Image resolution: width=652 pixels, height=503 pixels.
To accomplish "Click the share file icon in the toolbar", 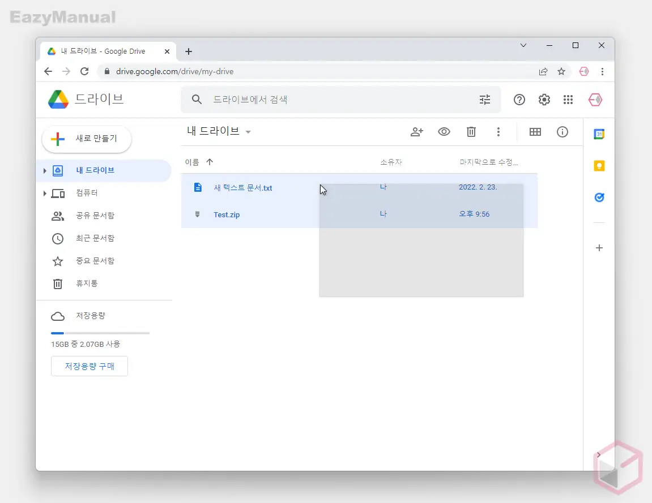I will pyautogui.click(x=417, y=132).
